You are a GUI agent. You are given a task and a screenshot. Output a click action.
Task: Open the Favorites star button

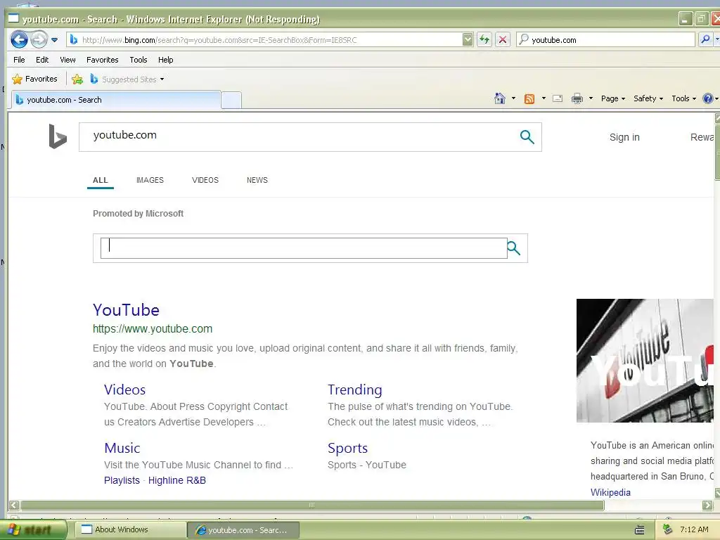coord(35,79)
